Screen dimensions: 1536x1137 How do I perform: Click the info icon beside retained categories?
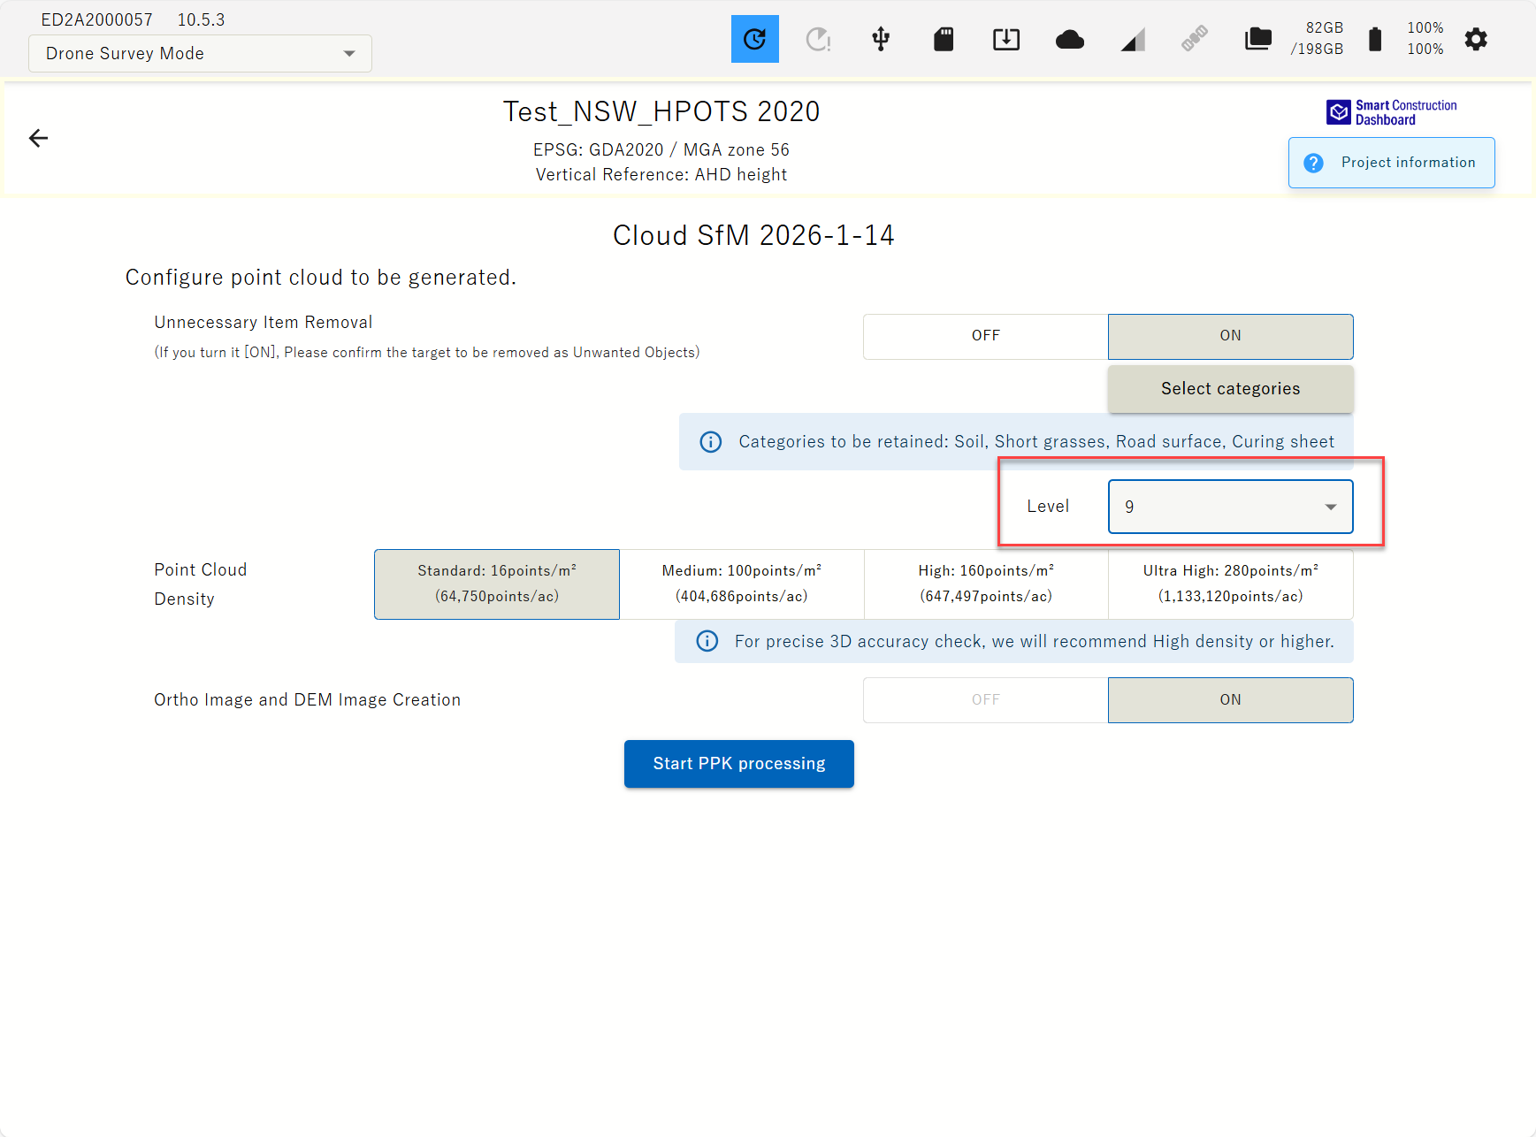pyautogui.click(x=711, y=441)
